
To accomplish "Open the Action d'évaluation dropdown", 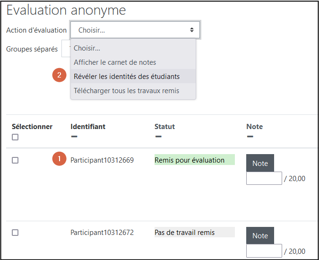I will point(135,30).
